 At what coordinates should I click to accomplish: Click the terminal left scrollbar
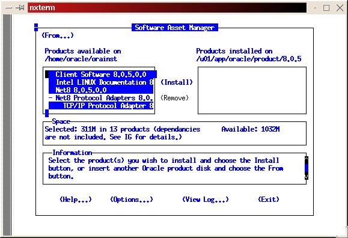point(7,125)
